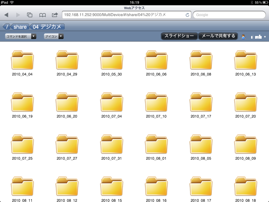The width and height of the screenshot is (269, 202).
Task: Open folder 2010_07_17
Action: click(x=201, y=105)
